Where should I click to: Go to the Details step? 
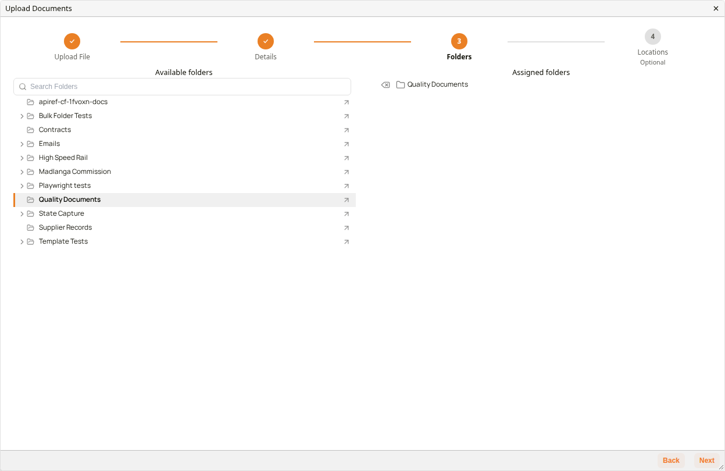point(266,41)
